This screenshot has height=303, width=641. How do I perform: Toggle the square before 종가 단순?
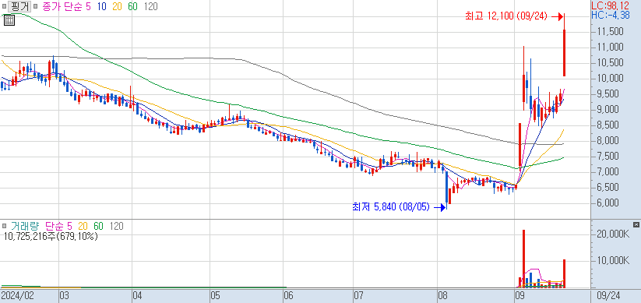[x=36, y=6]
